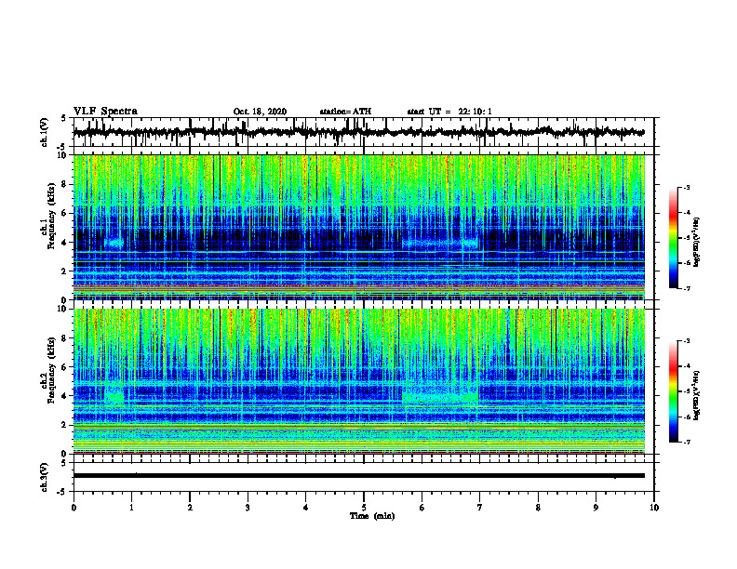Click the ch.2 "Frequency (kHz)" axis label
The image size is (737, 569).
click(50, 371)
